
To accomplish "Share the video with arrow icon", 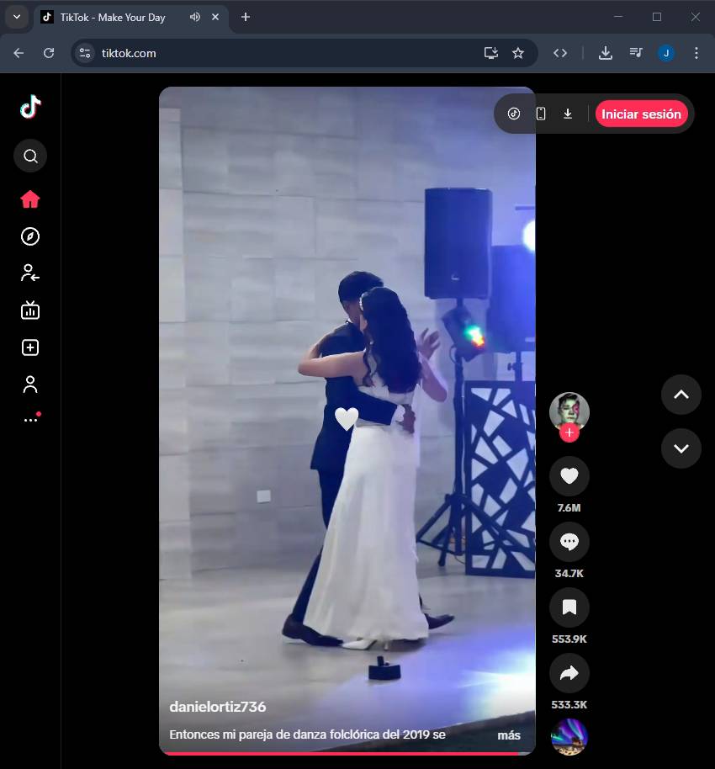I will (569, 673).
